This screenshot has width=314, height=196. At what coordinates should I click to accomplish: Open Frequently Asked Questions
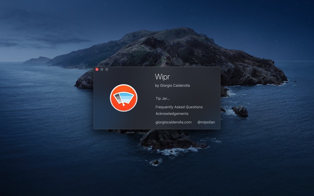[179, 107]
